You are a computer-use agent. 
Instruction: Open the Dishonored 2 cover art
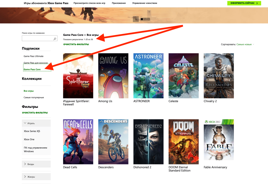[x=148, y=142]
